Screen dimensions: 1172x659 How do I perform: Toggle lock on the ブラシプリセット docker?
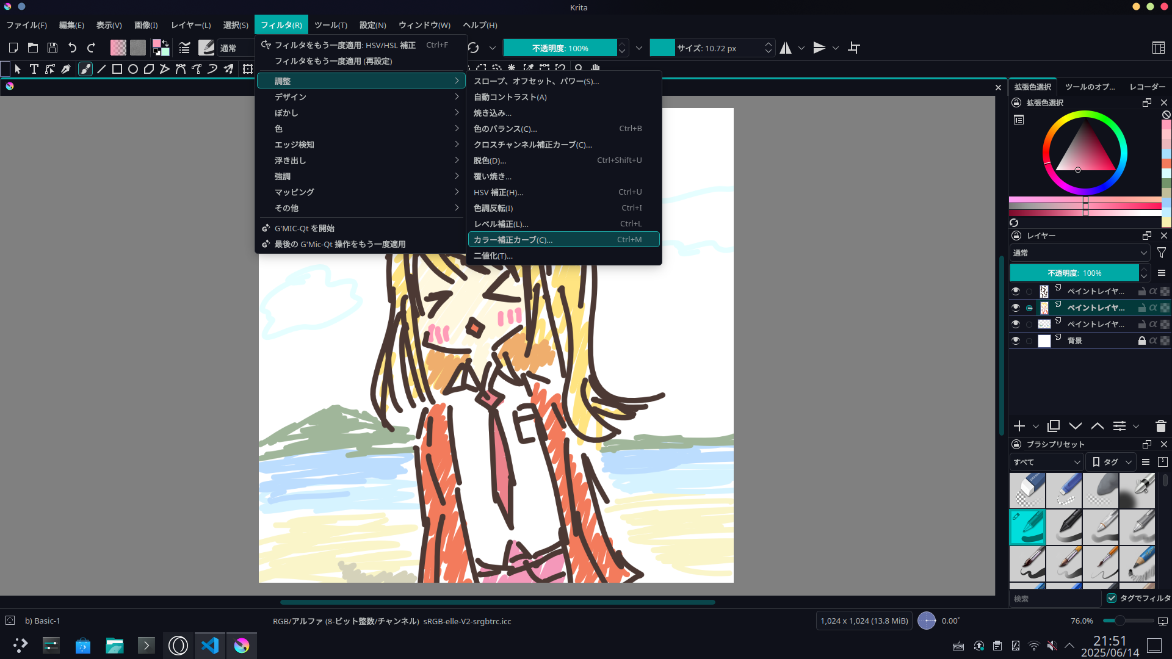point(1016,444)
